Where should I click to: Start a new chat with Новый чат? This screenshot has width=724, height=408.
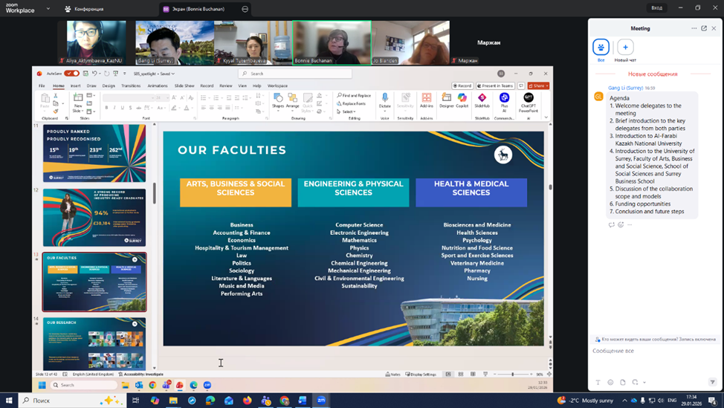click(625, 48)
